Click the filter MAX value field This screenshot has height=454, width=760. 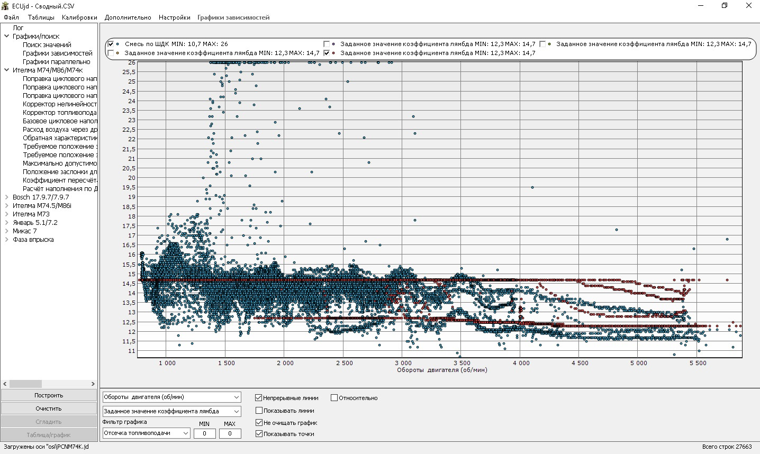[x=230, y=433]
